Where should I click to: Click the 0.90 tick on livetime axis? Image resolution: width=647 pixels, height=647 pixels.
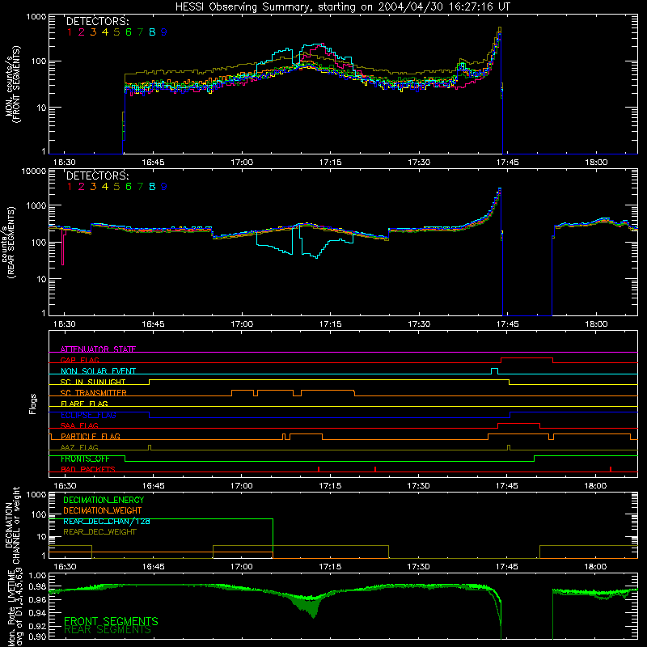click(x=38, y=636)
